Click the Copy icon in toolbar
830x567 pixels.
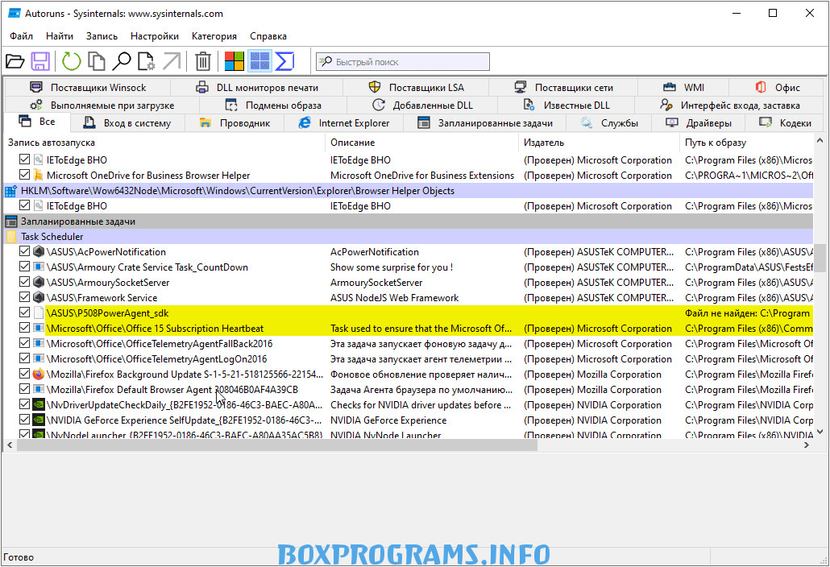(97, 61)
